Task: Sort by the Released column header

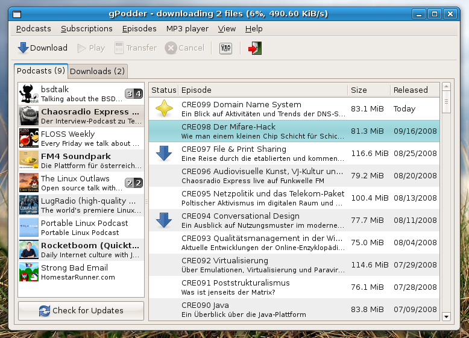Action: 415,90
